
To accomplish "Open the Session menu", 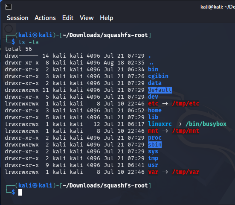I will (x=17, y=18).
